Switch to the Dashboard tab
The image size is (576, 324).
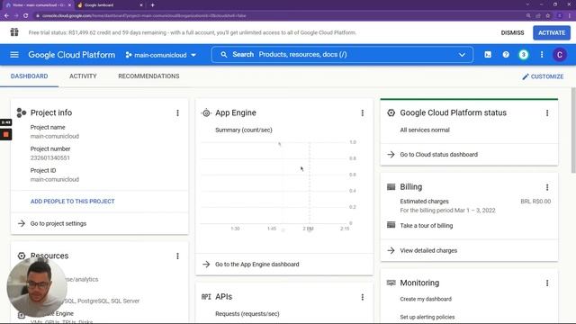click(29, 76)
